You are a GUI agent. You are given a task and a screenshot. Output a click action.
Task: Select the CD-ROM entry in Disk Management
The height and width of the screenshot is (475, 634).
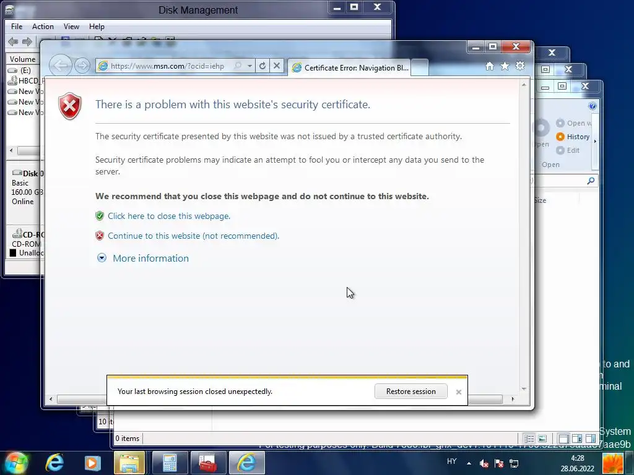pos(25,244)
